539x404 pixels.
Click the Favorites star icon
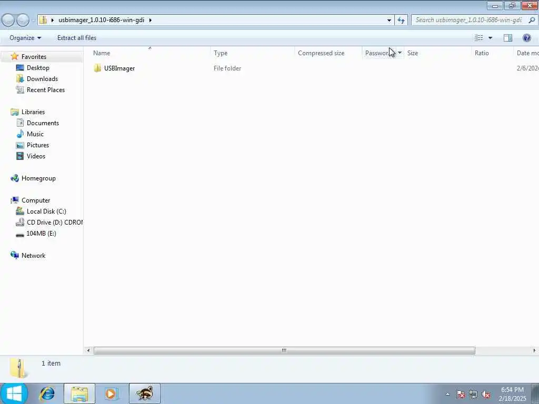(x=14, y=56)
